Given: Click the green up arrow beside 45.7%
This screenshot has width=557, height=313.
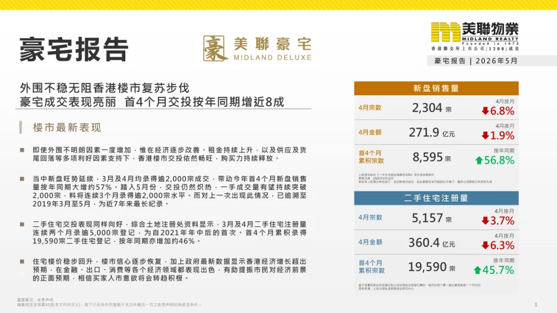Looking at the screenshot, I should point(478,270).
